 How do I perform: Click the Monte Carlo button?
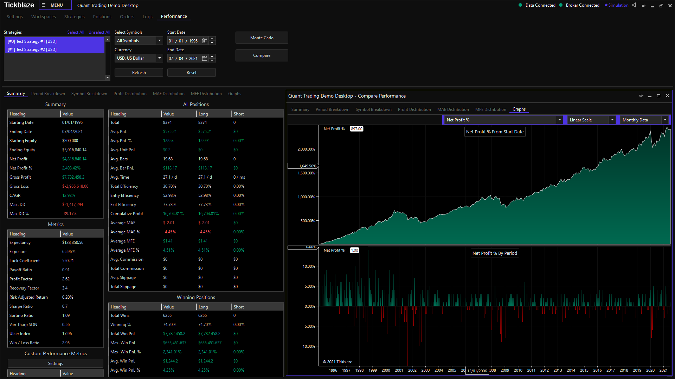(x=262, y=38)
